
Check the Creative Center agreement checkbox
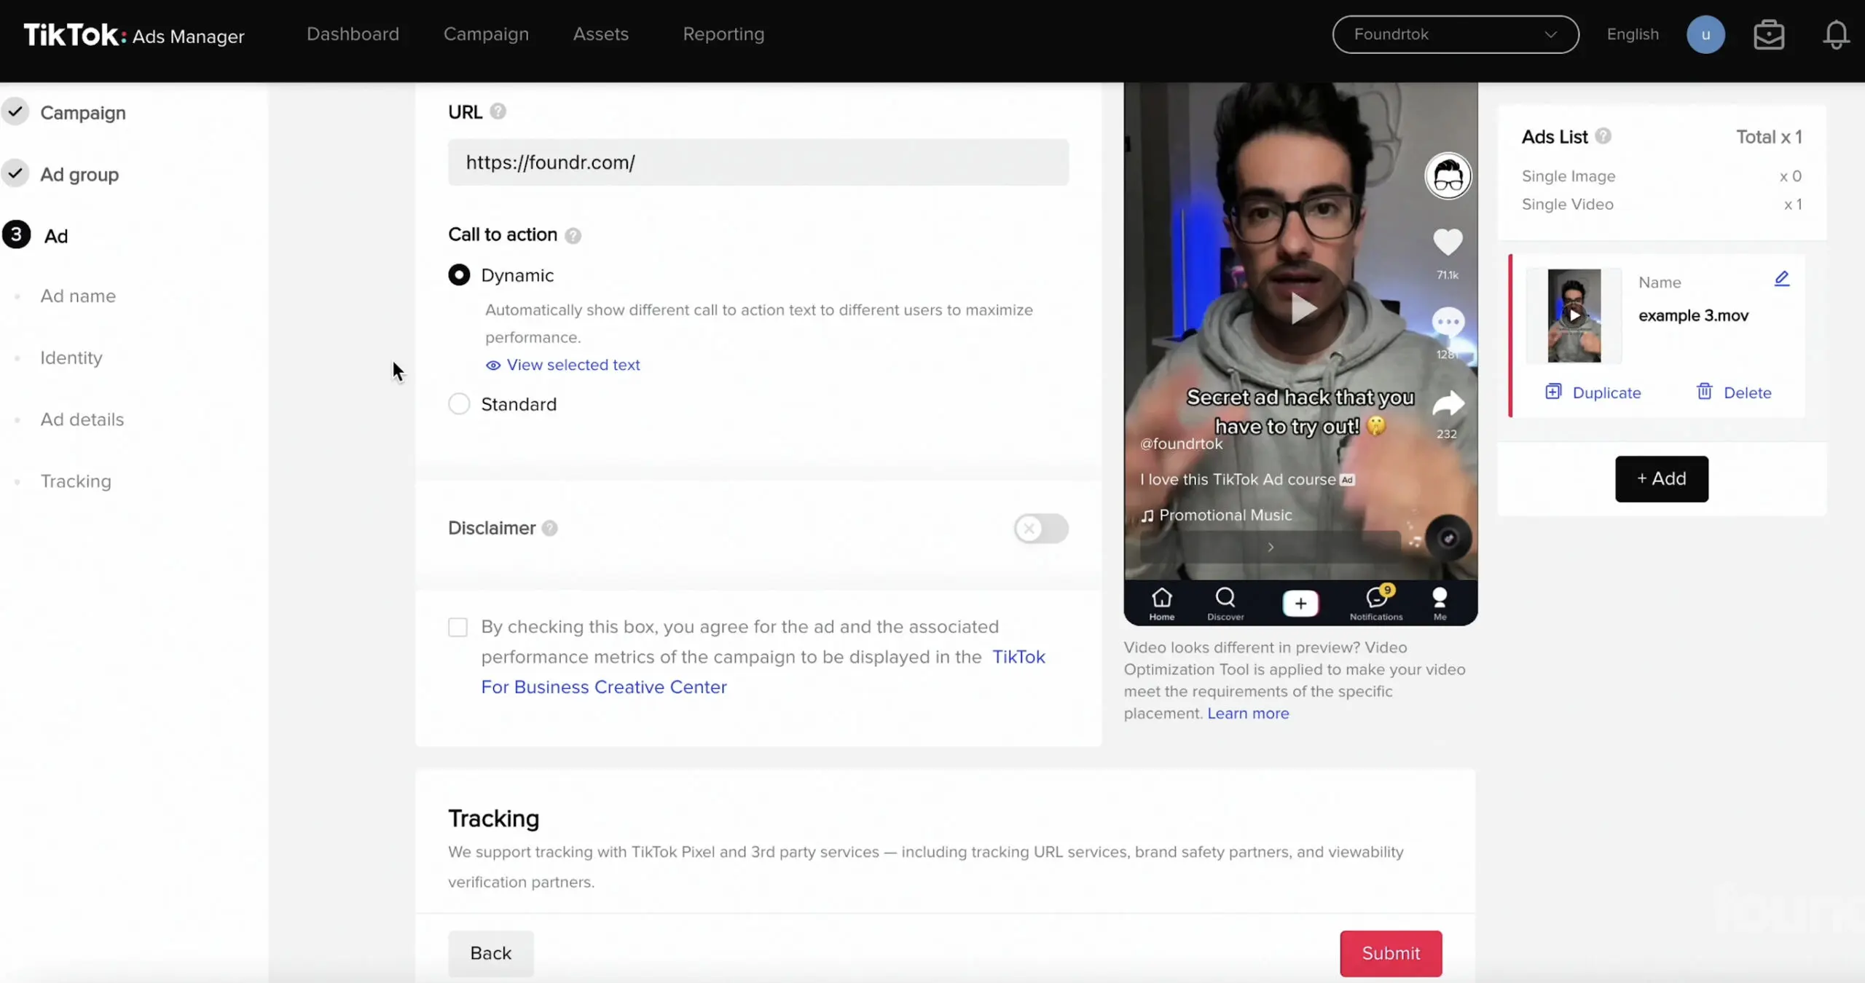(x=458, y=626)
